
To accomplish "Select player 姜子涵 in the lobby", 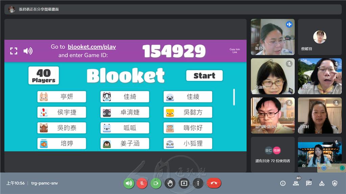I will point(125,143).
